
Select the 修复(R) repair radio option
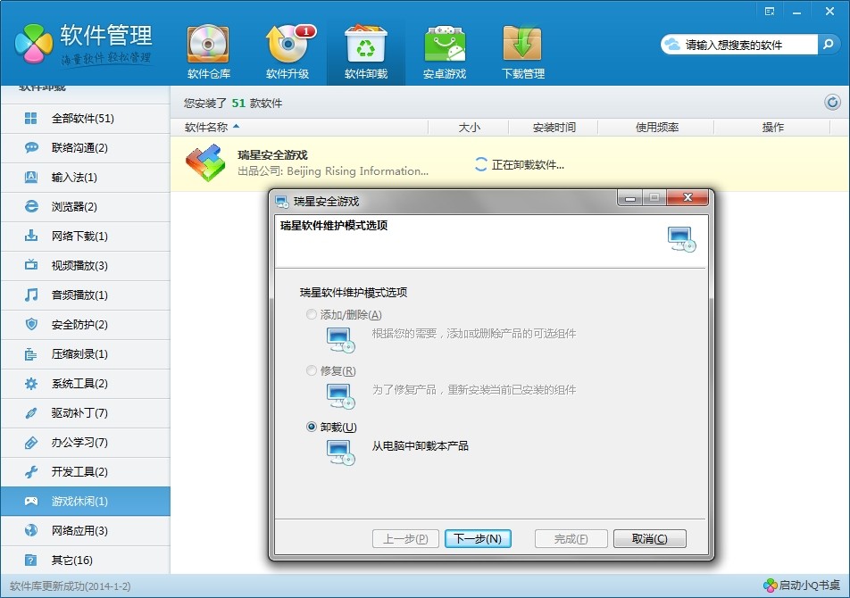pyautogui.click(x=312, y=370)
